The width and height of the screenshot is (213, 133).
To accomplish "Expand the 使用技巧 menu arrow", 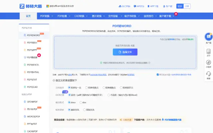I will tap(156, 16).
